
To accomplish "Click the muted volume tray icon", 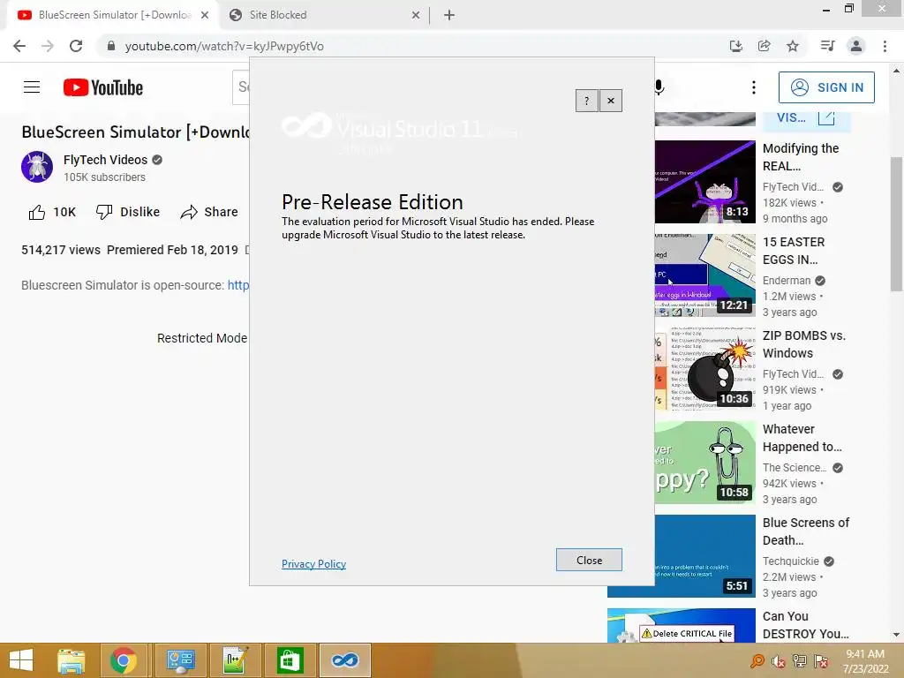I will coord(779,661).
